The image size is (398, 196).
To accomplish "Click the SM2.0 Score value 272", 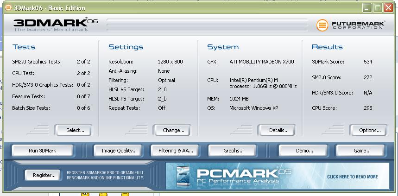I will click(368, 77).
